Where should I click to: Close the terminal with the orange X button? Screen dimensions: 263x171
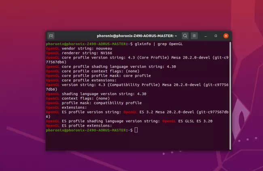pos(226,36)
